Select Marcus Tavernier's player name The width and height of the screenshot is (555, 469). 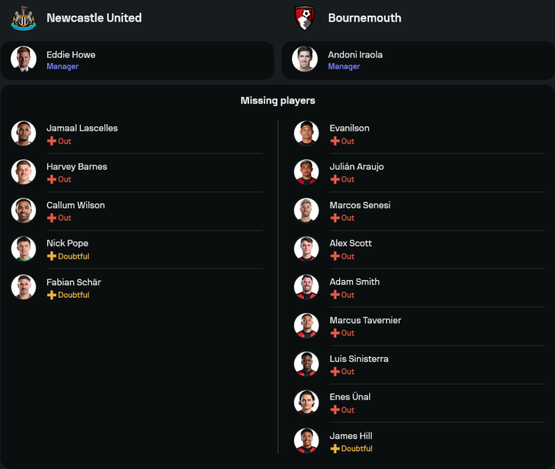point(365,320)
